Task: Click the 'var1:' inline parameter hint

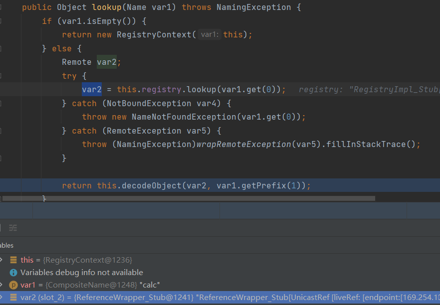Action: pyautogui.click(x=210, y=35)
